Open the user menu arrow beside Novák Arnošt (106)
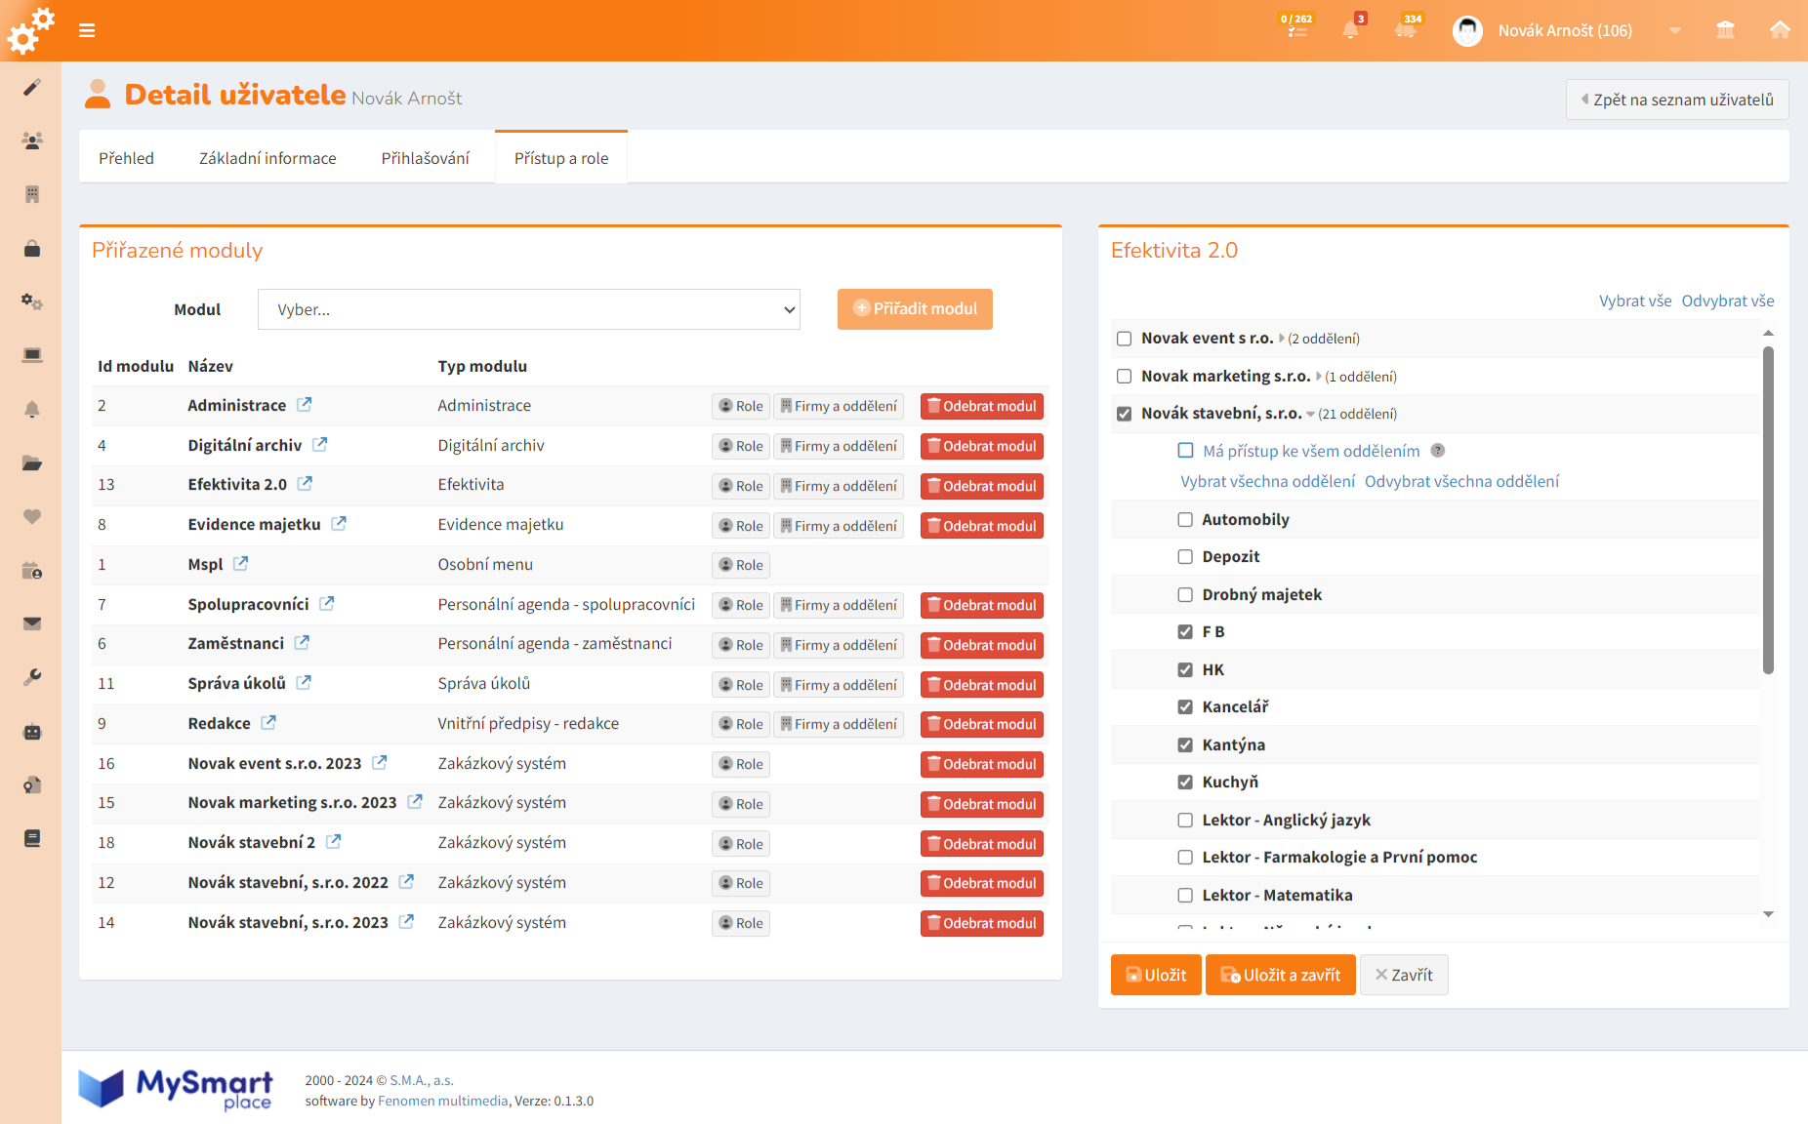 tap(1675, 30)
